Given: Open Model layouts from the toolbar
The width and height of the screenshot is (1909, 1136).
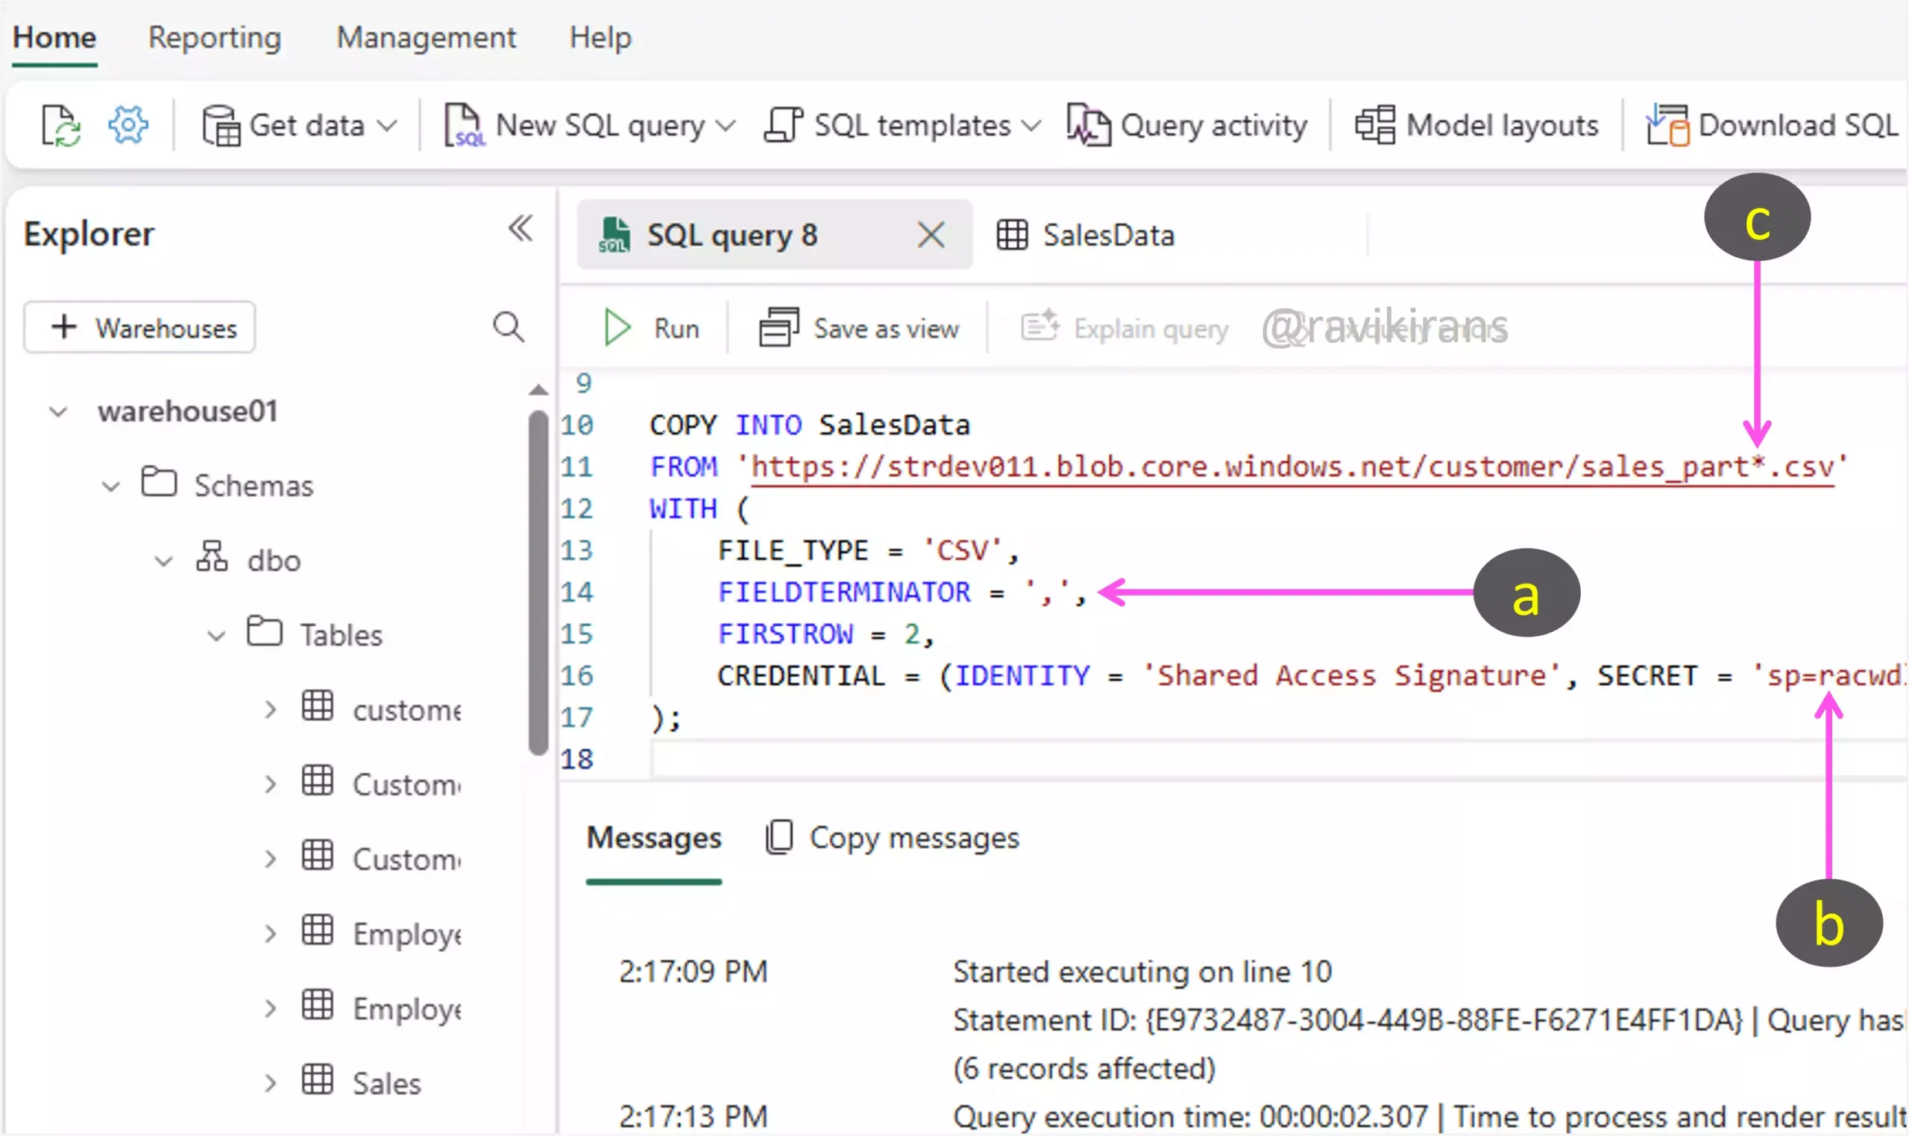Looking at the screenshot, I should coord(1477,125).
